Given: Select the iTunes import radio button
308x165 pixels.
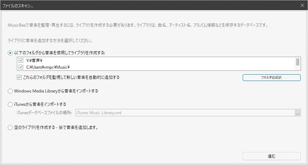Looking at the screenshot, I should (x=10, y=104).
